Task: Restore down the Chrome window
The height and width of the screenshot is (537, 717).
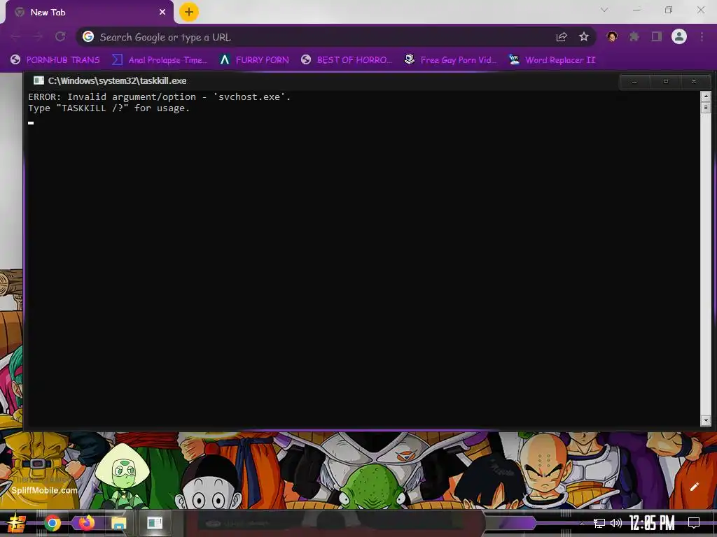Action: click(669, 10)
